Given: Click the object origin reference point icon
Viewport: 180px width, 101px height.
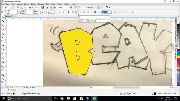Looking at the screenshot, I should pos(2,12).
